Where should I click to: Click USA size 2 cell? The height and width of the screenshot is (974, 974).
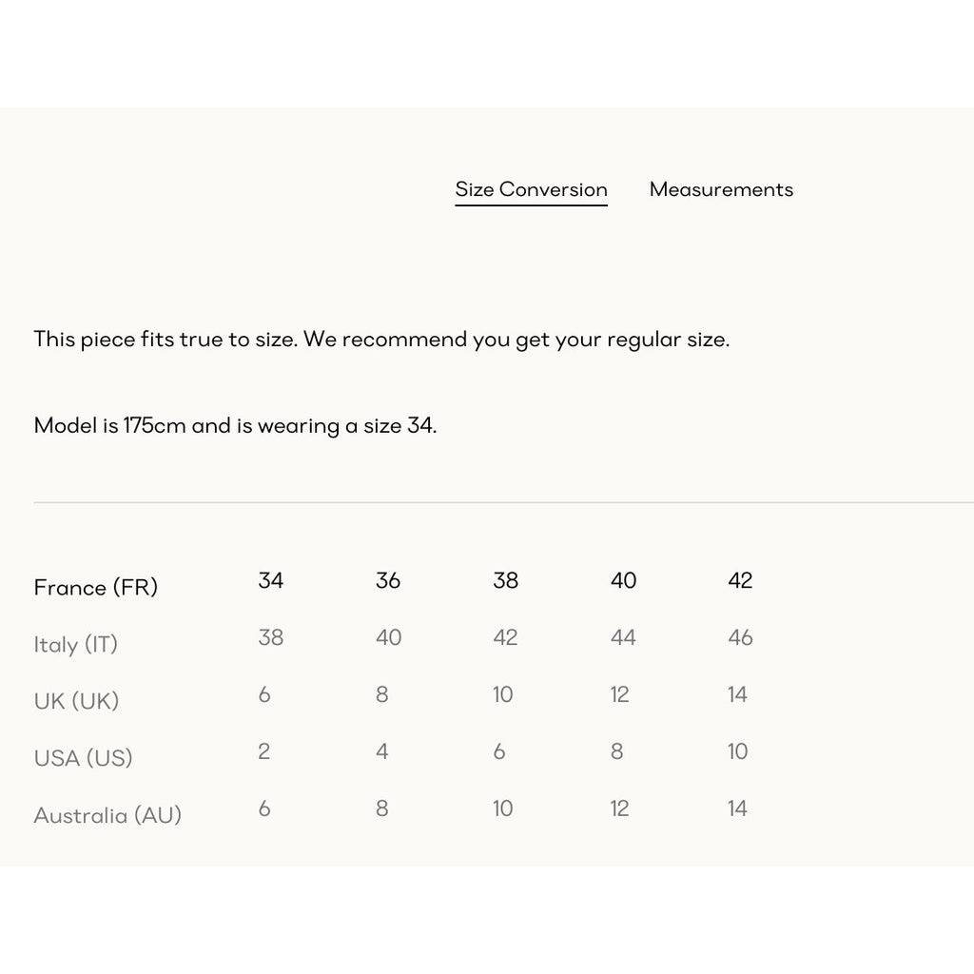click(x=264, y=751)
